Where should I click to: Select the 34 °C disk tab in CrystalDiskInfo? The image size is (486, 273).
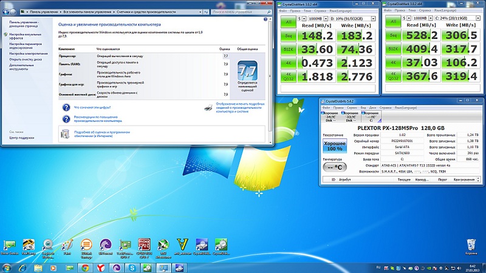(x=330, y=116)
